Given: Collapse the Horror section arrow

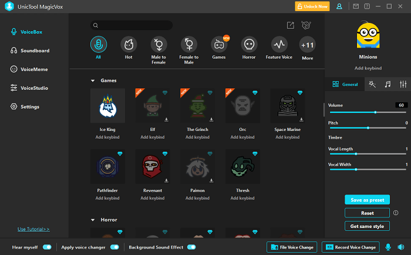Looking at the screenshot, I should click(93, 220).
